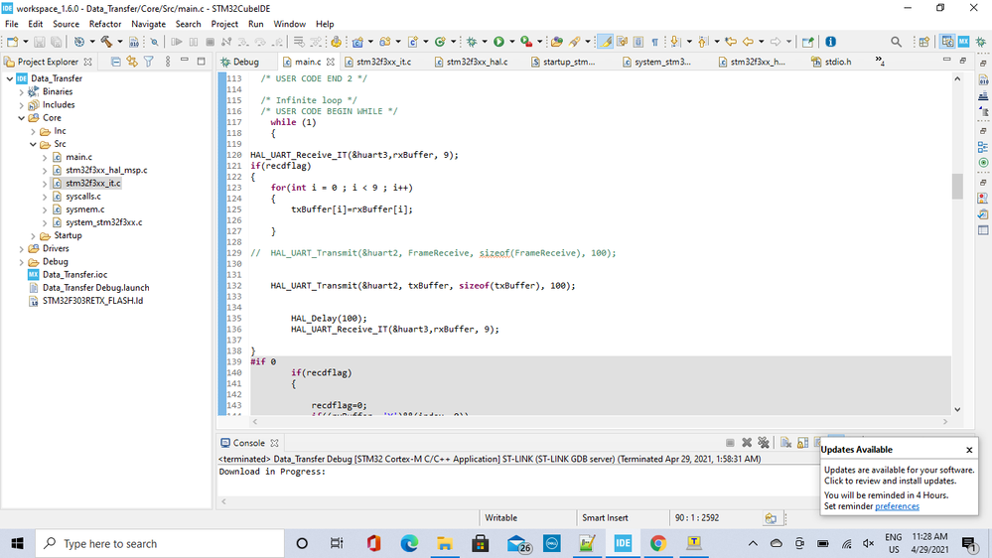Click Last Edit Location arrow icon
This screenshot has width=992, height=558.
pyautogui.click(x=731, y=42)
